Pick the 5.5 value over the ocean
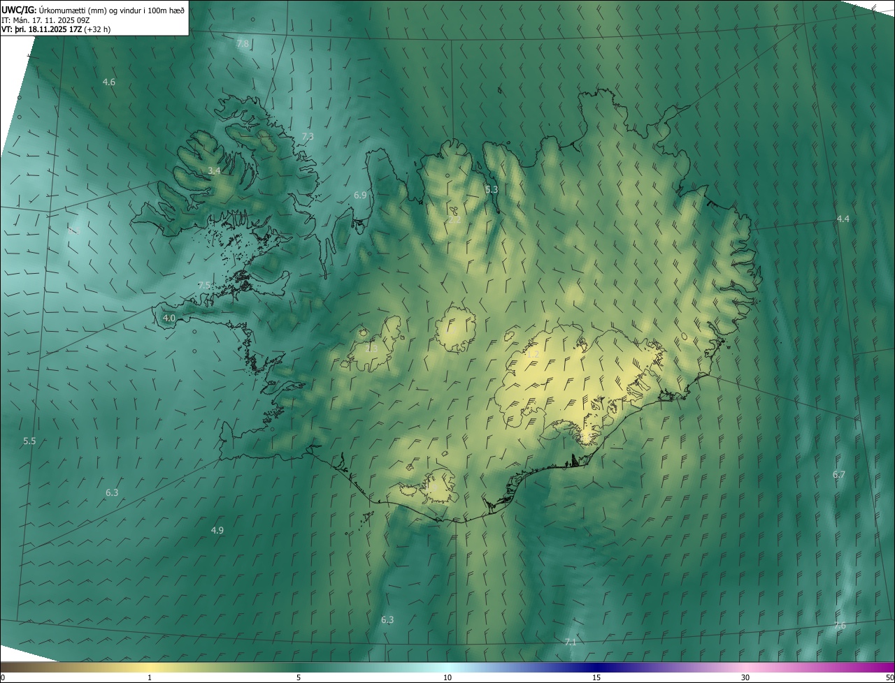 [x=29, y=441]
